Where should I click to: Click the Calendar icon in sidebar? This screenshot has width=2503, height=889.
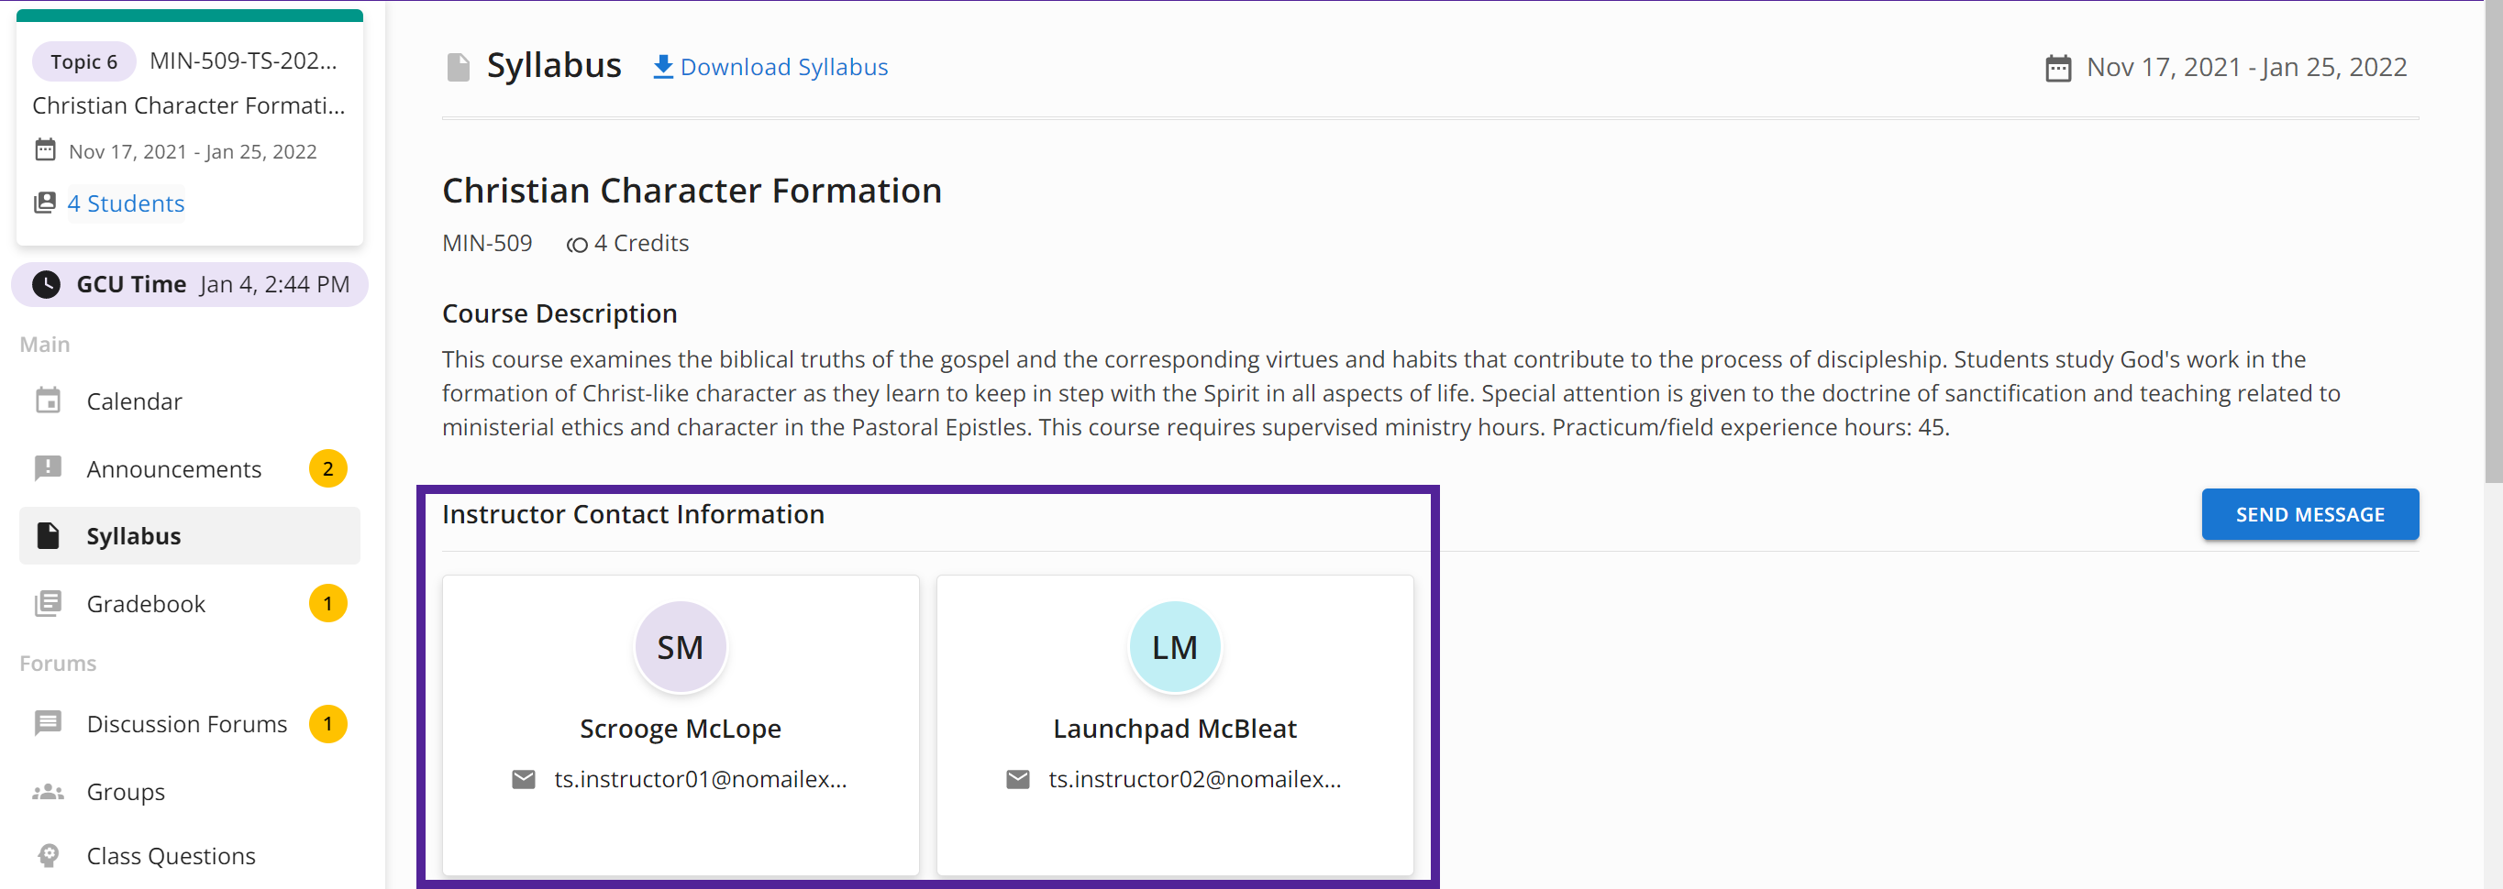coord(48,400)
